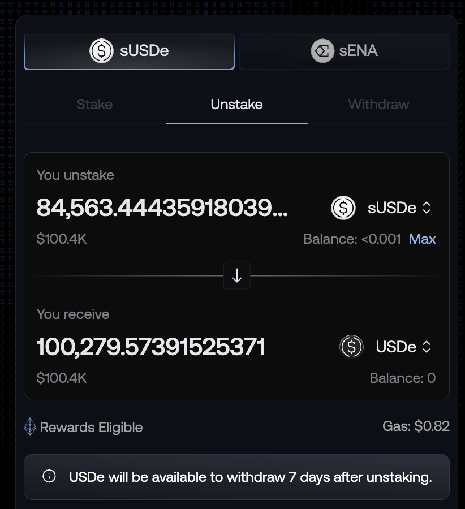Click the Max balance link

422,239
